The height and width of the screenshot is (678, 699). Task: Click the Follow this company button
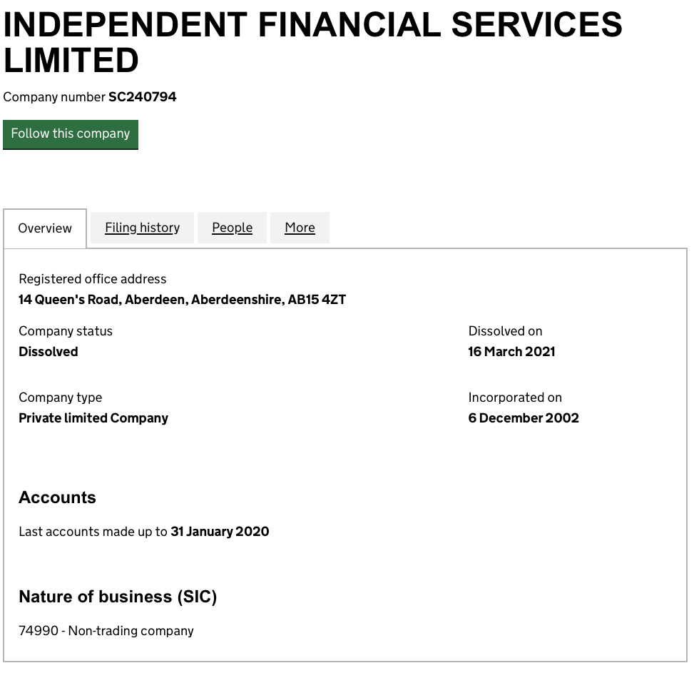tap(71, 134)
